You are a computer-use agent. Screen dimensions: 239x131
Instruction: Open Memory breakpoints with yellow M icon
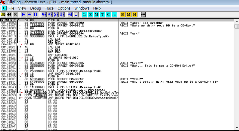tap(129, 15)
